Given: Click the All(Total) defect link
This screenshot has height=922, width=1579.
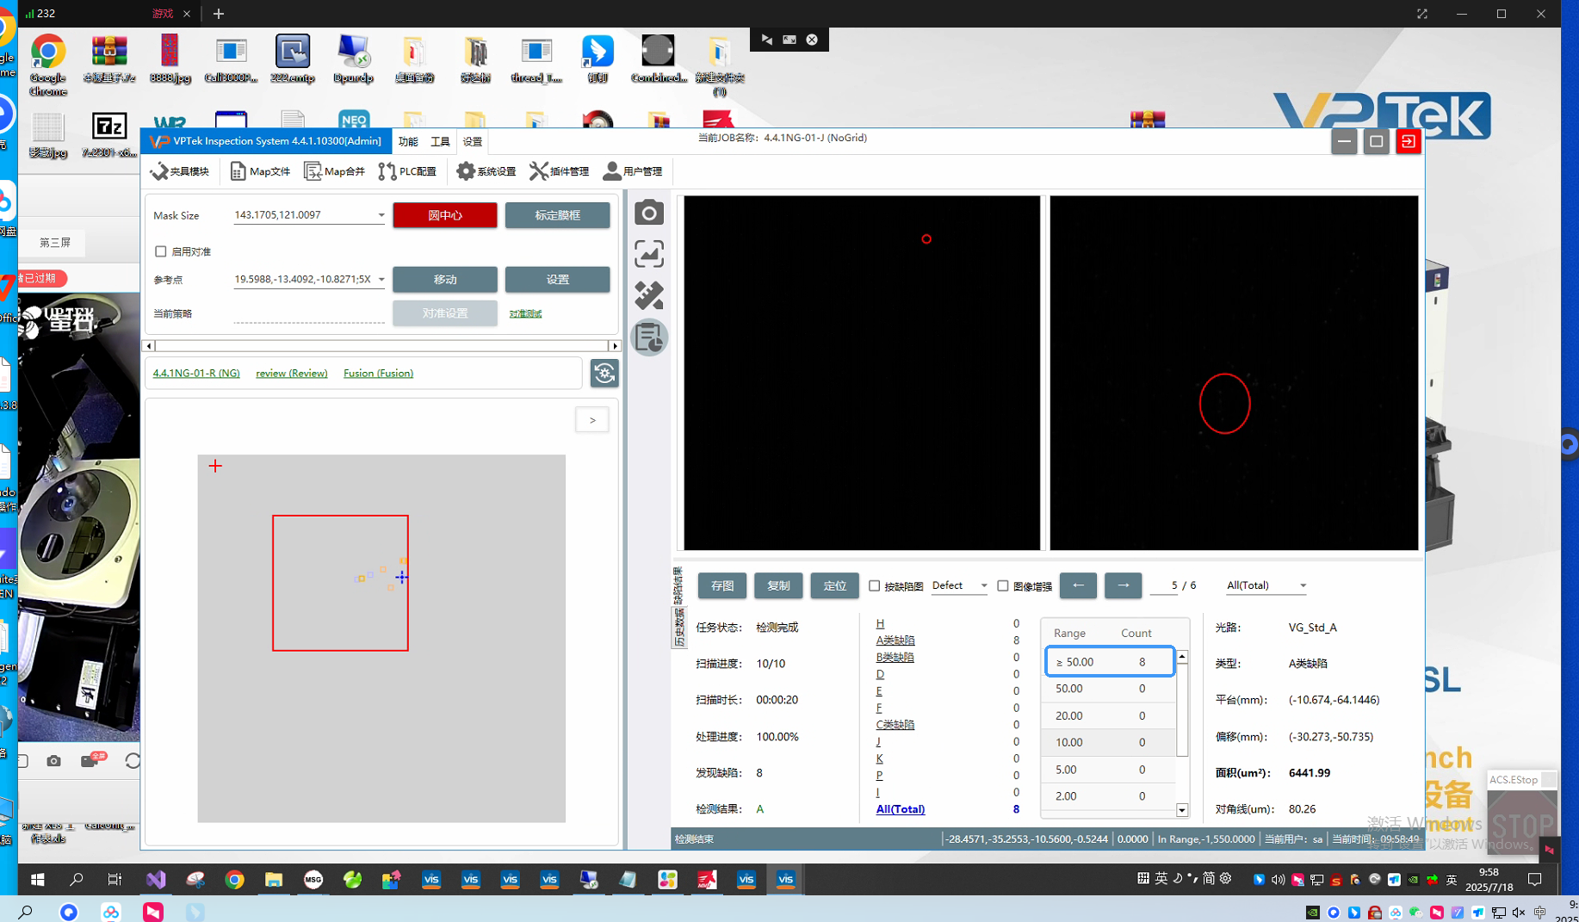Looking at the screenshot, I should (901, 809).
